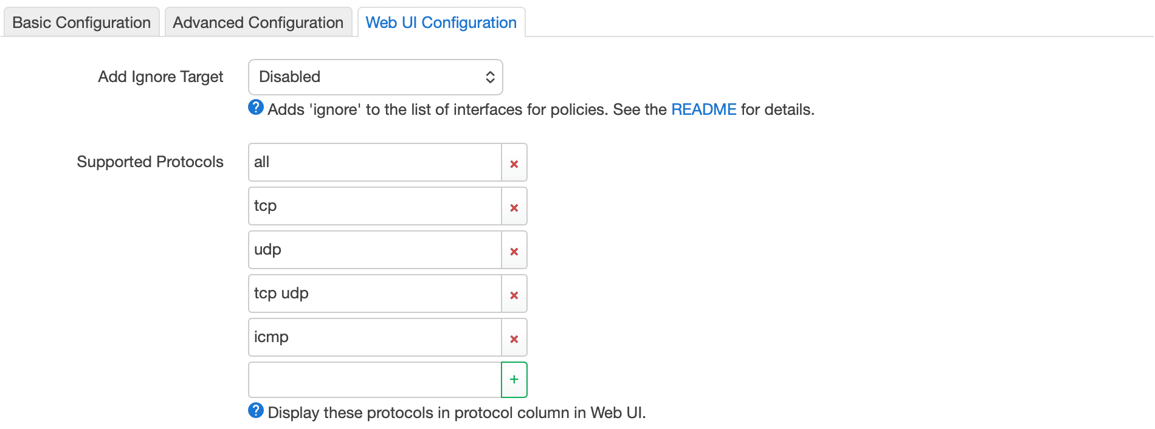Remove the 'all' protocol entry
Viewport: 1155px width, 429px height.
[x=514, y=162]
